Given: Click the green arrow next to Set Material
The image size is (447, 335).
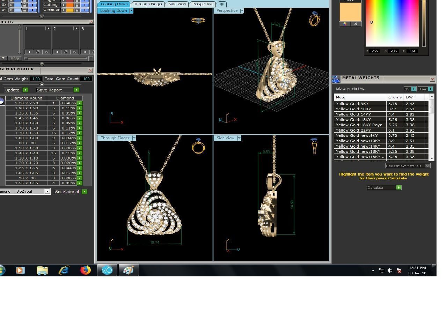Looking at the screenshot, I should (84, 192).
